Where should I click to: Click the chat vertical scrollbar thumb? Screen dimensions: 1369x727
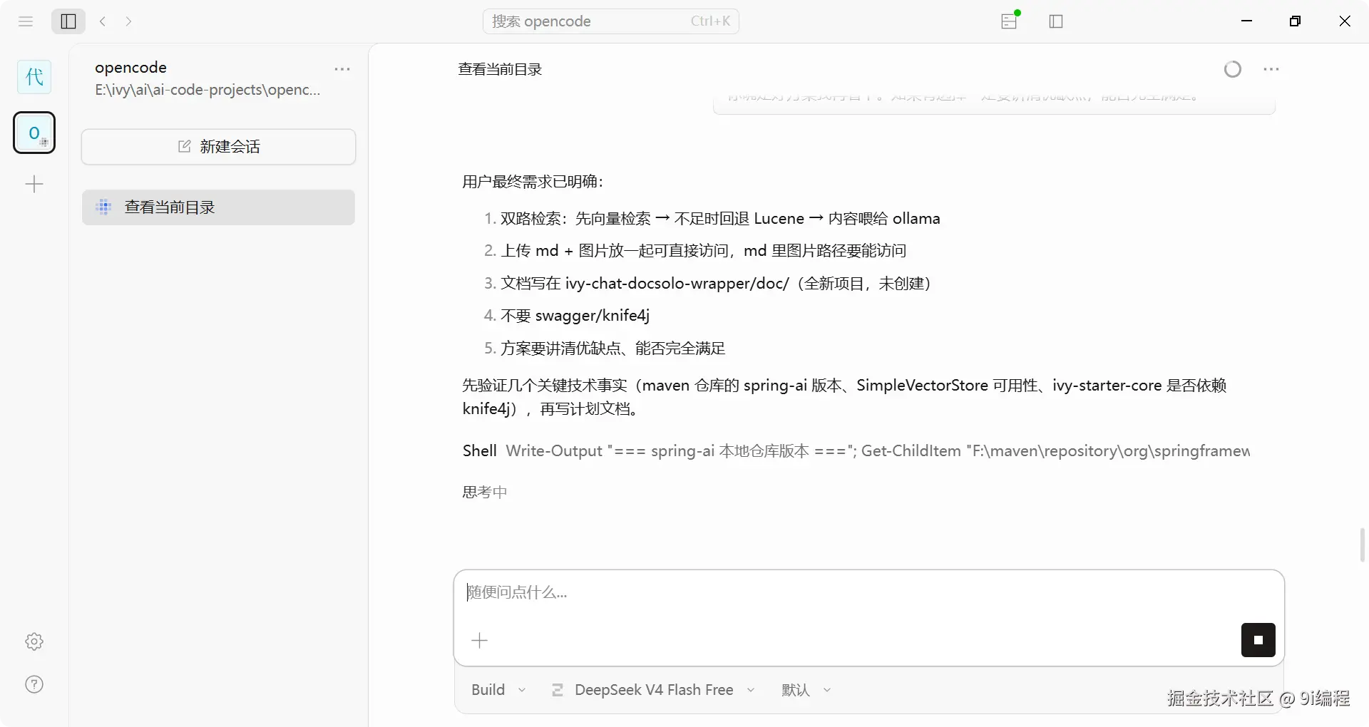1363,545
